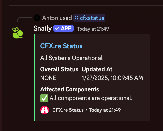
Task: Click the Overall Status field heading
Action: point(59,69)
